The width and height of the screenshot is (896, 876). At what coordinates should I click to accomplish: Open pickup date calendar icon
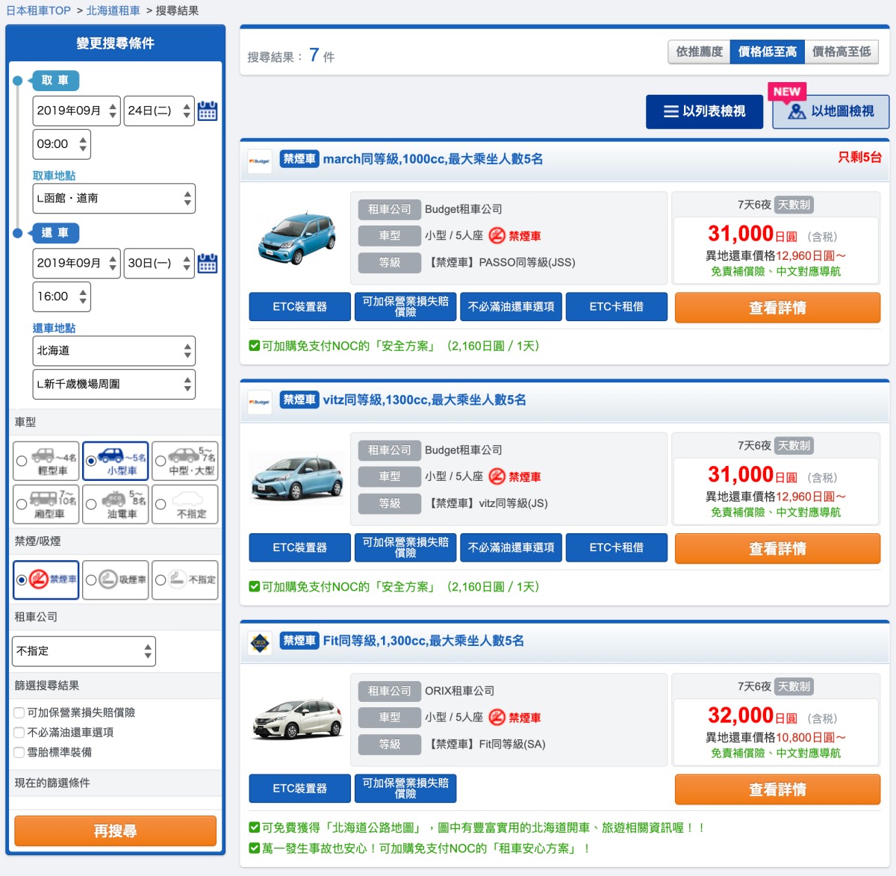pos(208,111)
